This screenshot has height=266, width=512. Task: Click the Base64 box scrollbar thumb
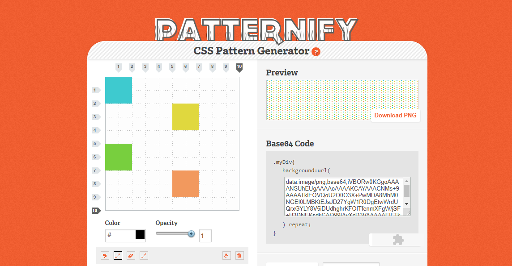[406, 191]
